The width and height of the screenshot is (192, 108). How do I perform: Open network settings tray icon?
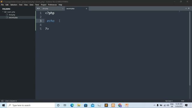tap(165, 105)
